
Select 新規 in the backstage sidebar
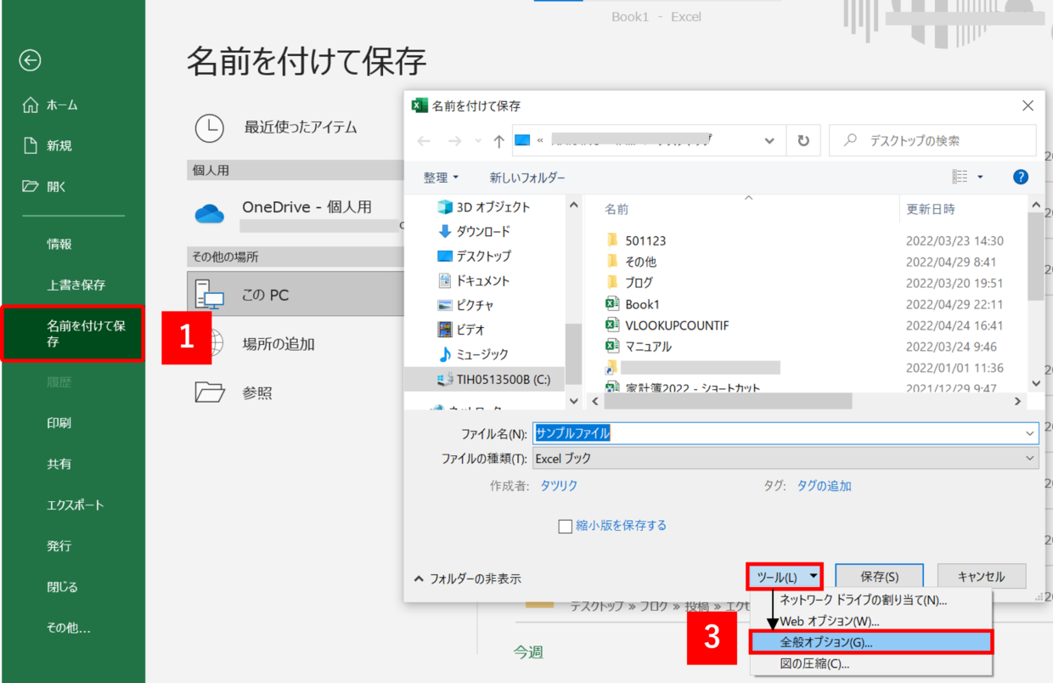pos(49,146)
